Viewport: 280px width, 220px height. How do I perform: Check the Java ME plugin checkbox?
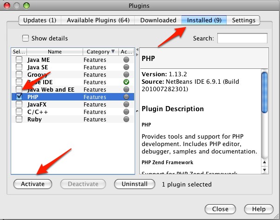pos(19,60)
